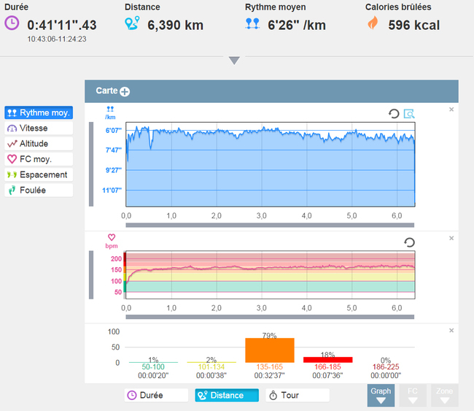Click the 186-225 zone label
Screen dimensions: 474x411
coord(386,366)
